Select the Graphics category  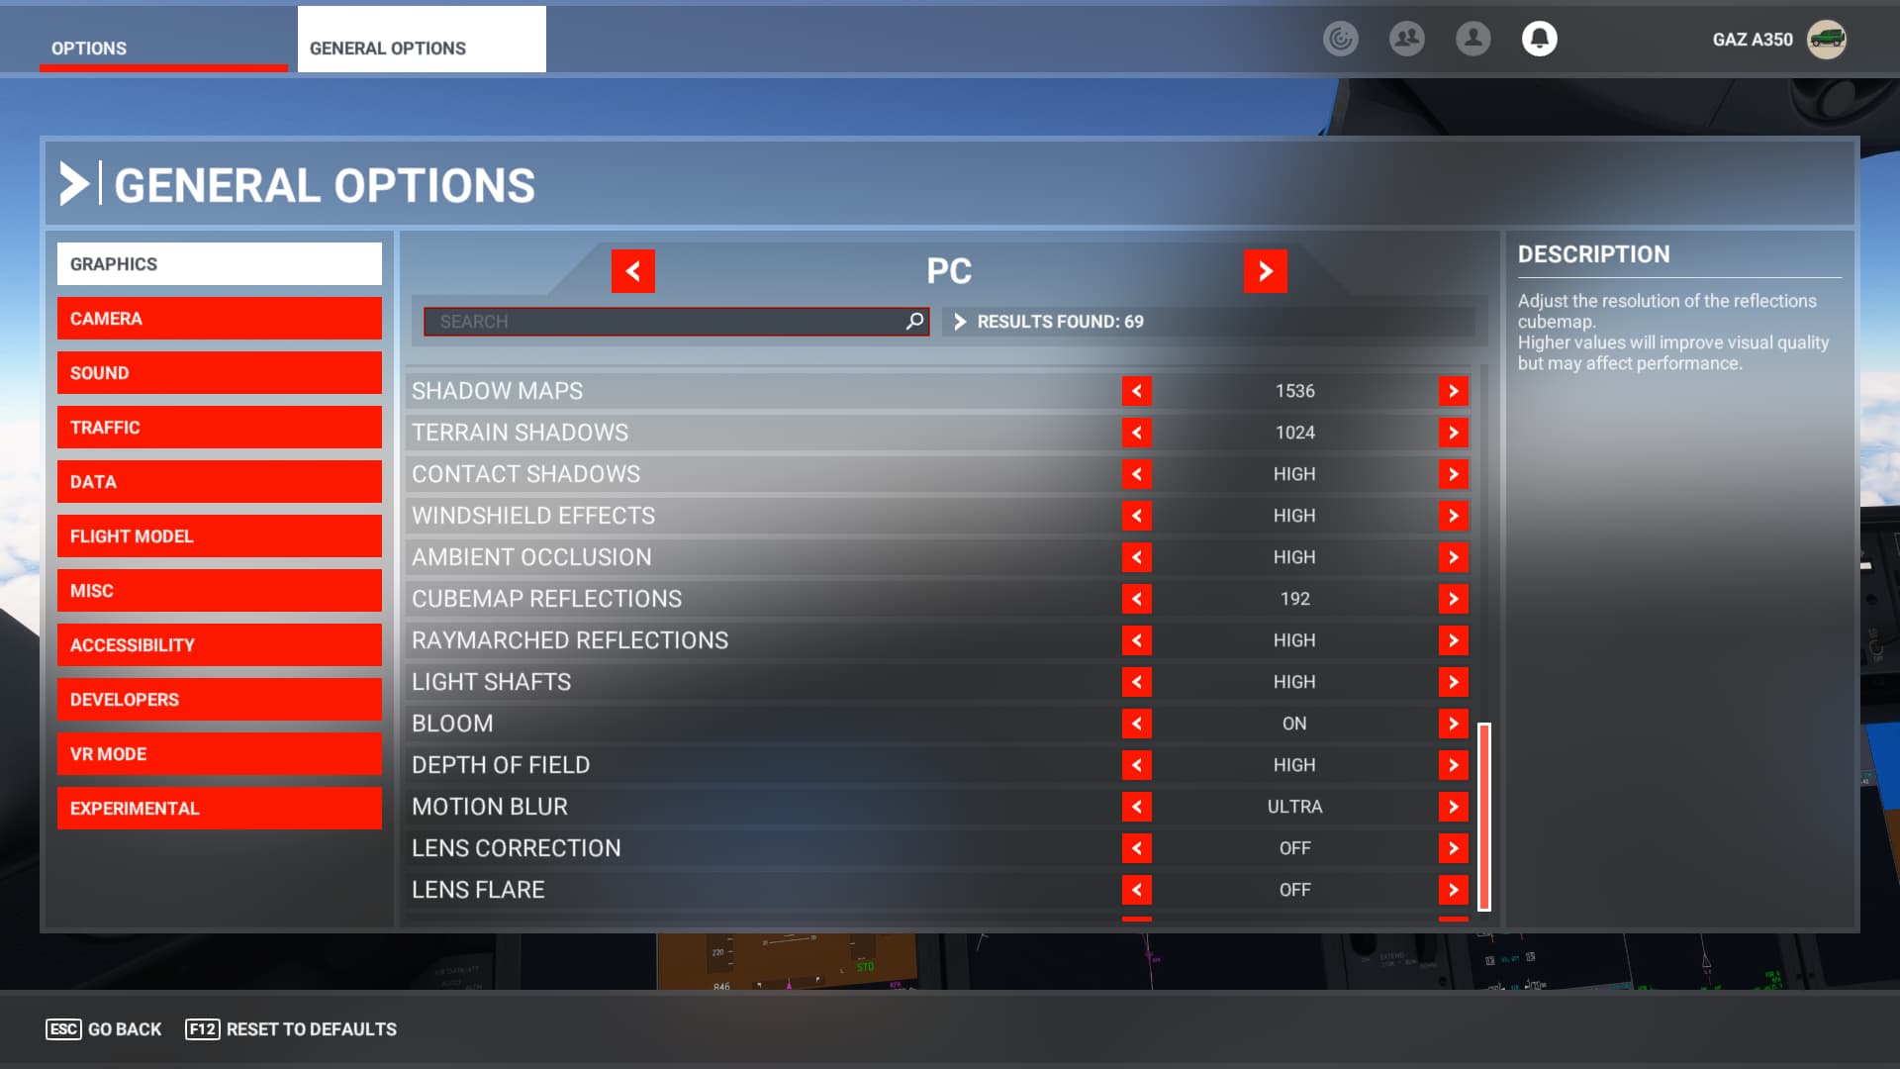(219, 264)
